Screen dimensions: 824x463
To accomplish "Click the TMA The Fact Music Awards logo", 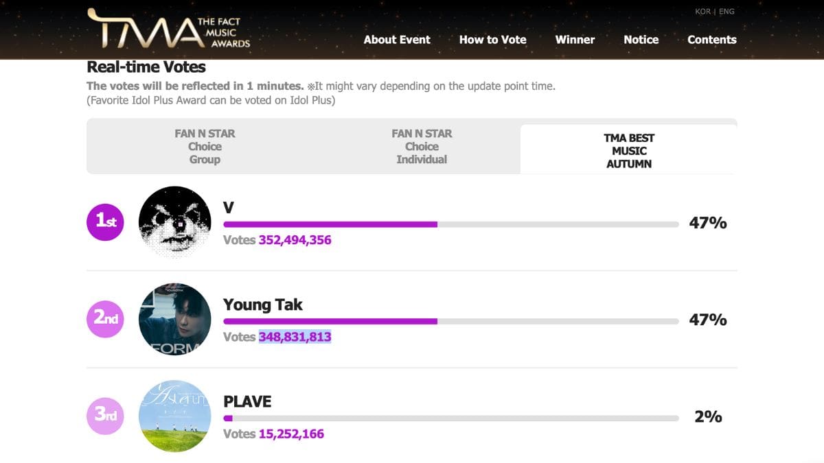I will 168,28.
